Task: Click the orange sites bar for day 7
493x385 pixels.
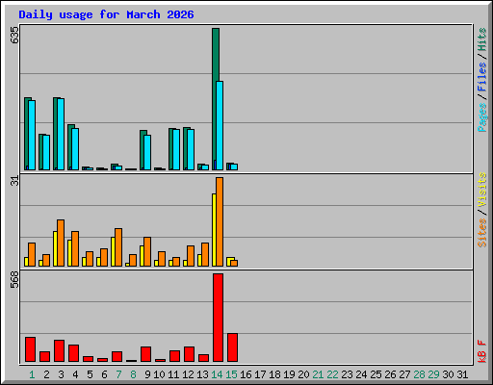Action: click(x=118, y=247)
